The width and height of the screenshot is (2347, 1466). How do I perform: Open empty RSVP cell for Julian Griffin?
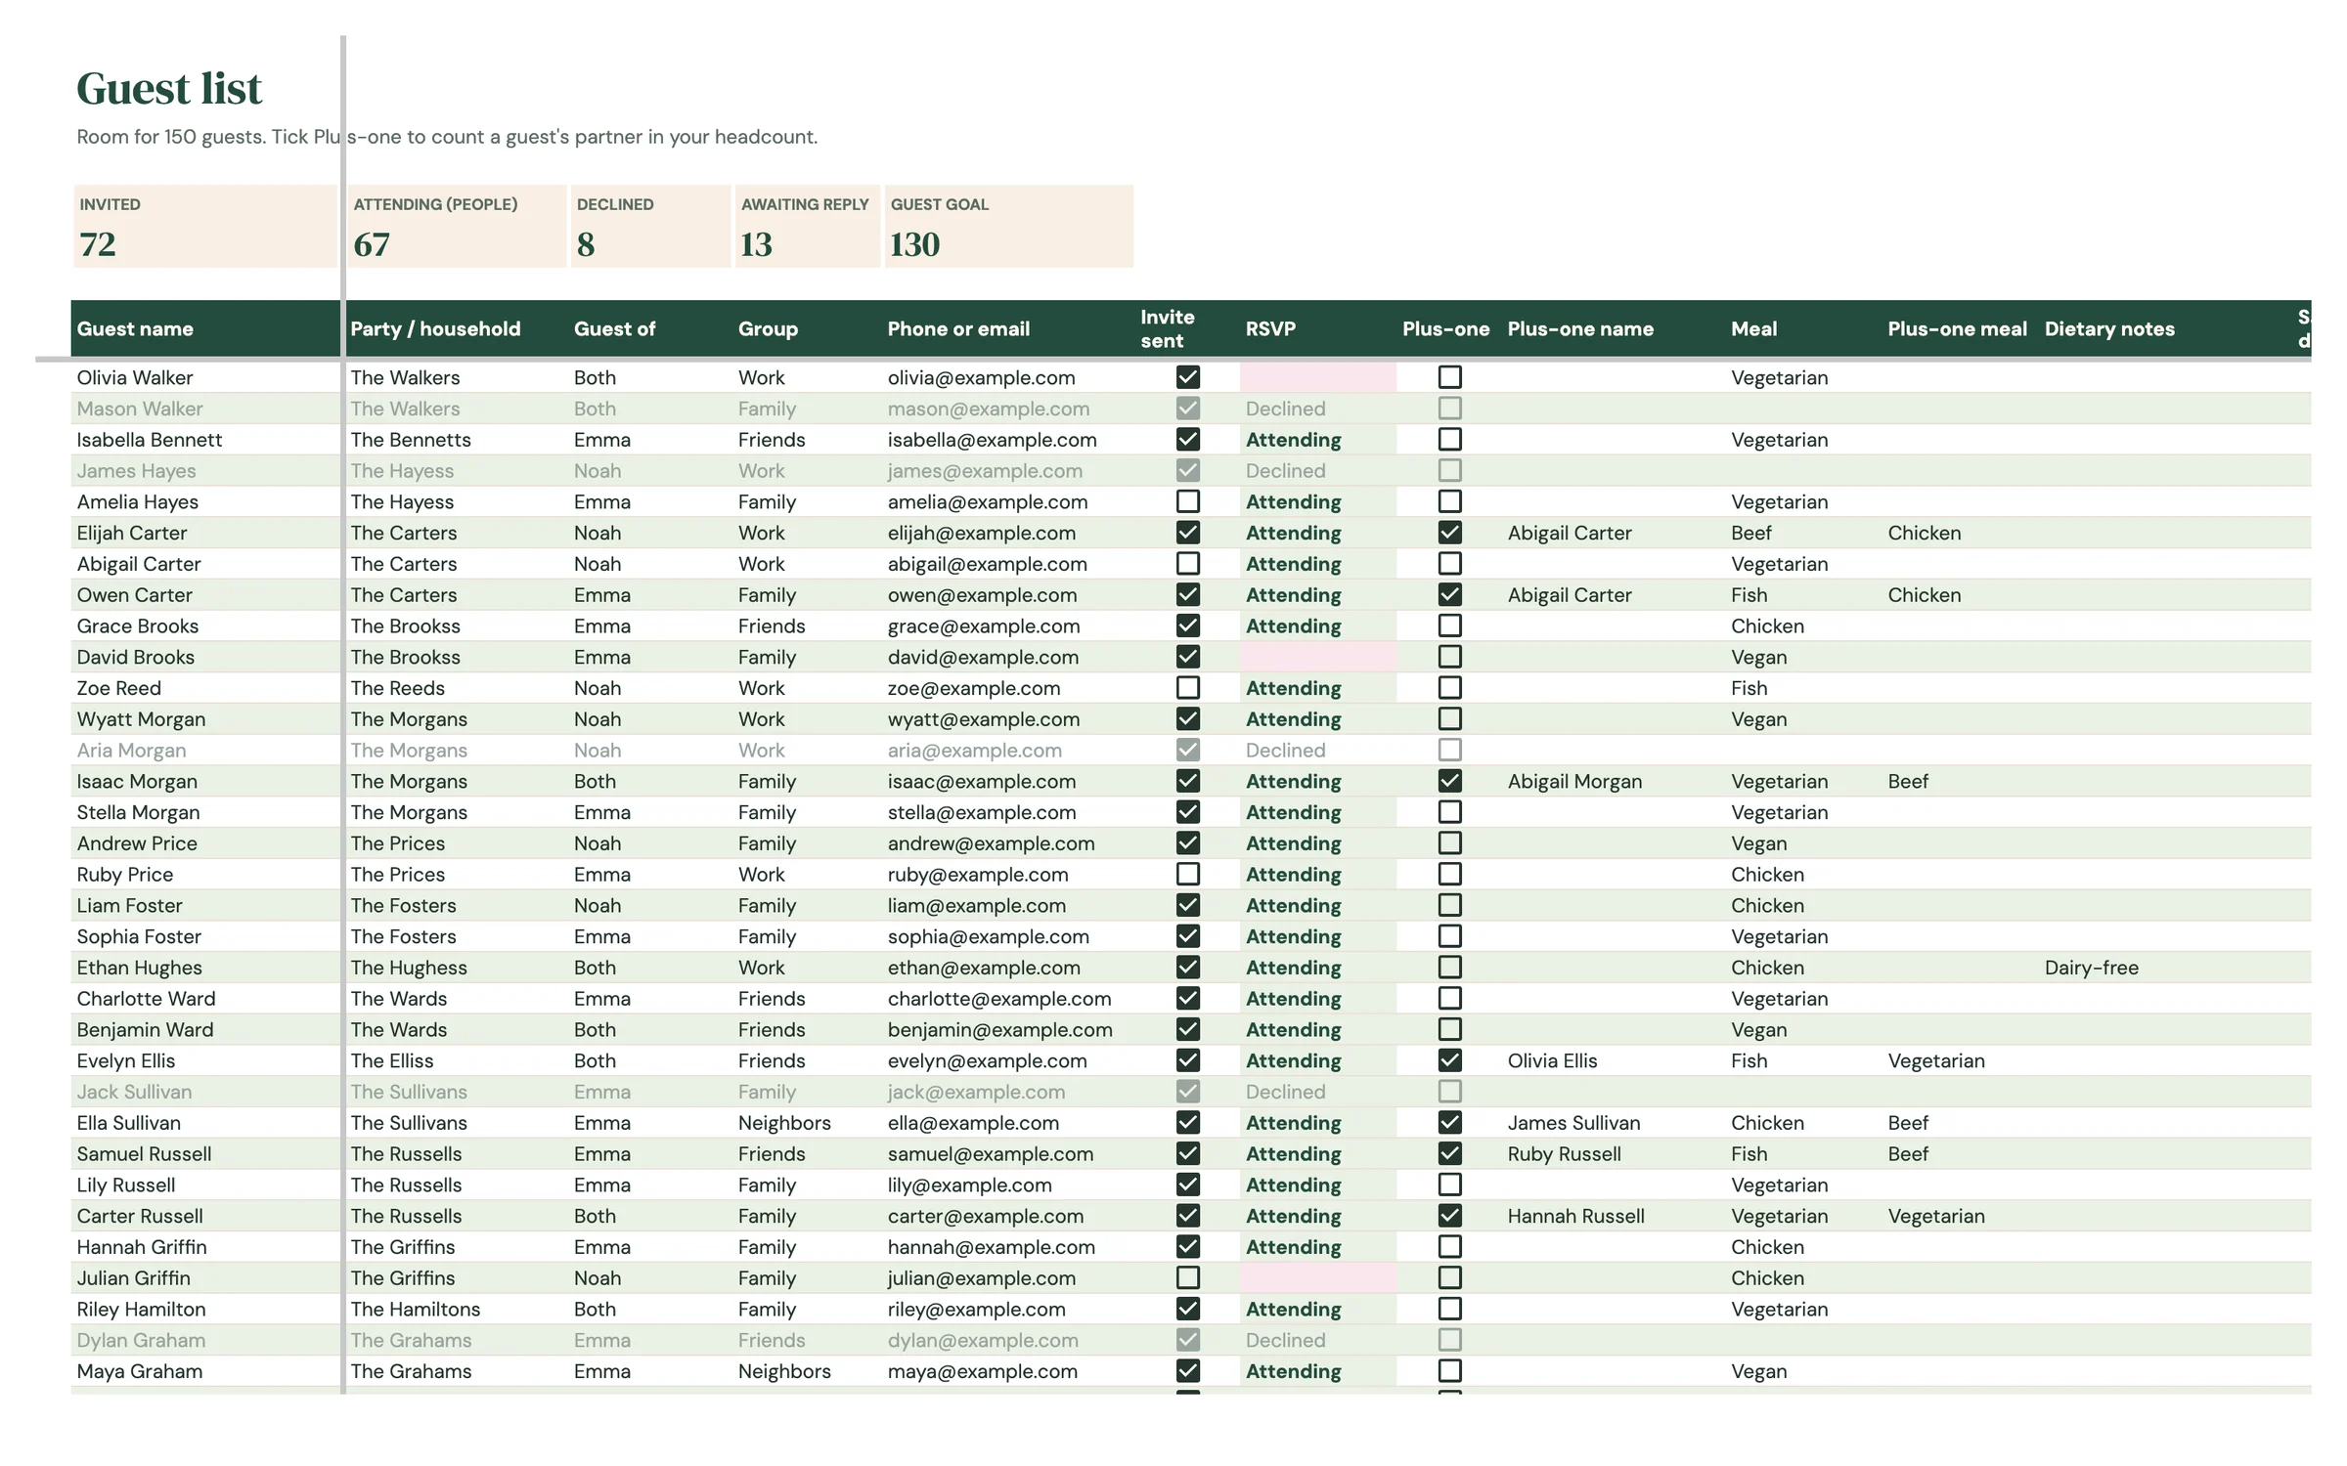(1318, 1277)
